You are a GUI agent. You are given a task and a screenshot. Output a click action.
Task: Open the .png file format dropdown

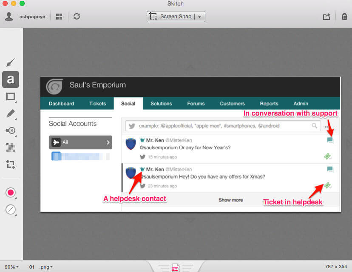(x=46, y=267)
